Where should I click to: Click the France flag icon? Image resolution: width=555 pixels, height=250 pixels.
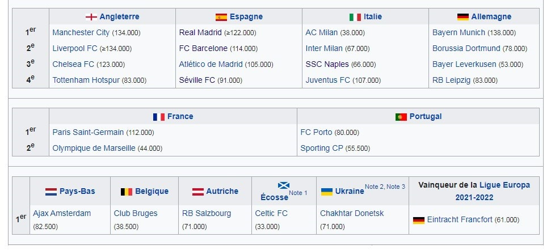click(x=159, y=117)
